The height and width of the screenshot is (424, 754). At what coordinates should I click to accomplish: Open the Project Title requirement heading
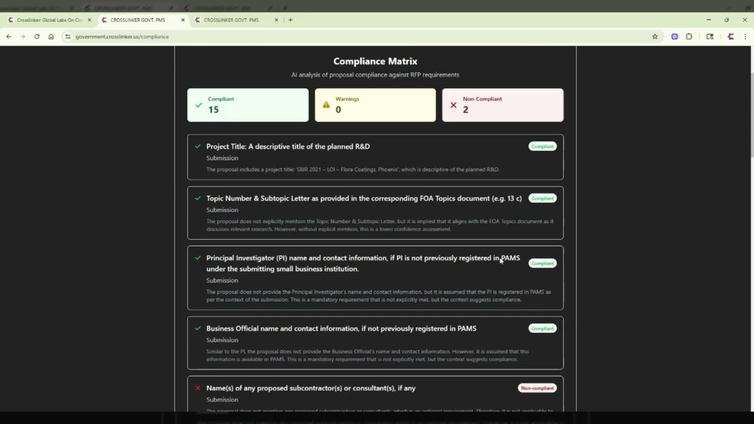[288, 147]
